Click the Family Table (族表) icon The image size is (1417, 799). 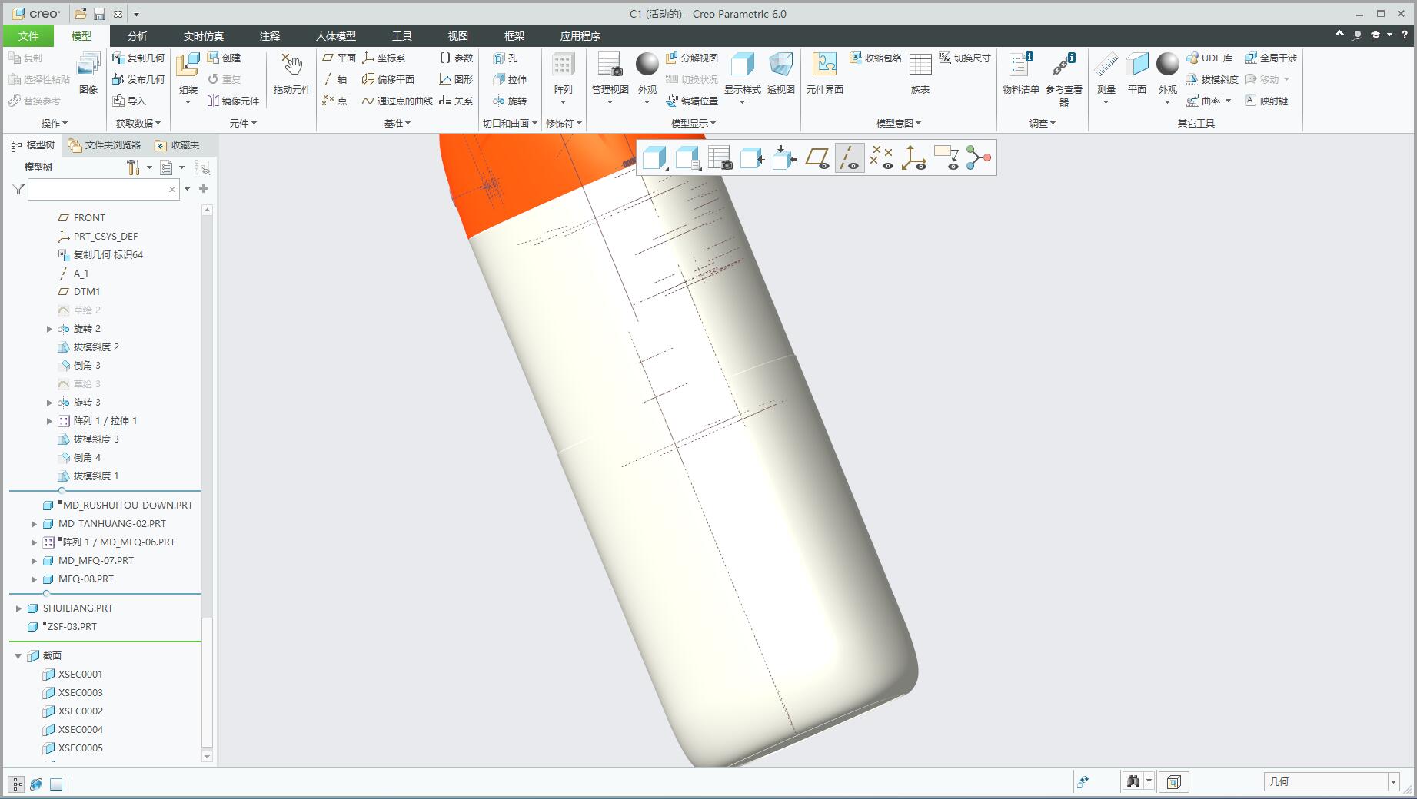pyautogui.click(x=920, y=75)
